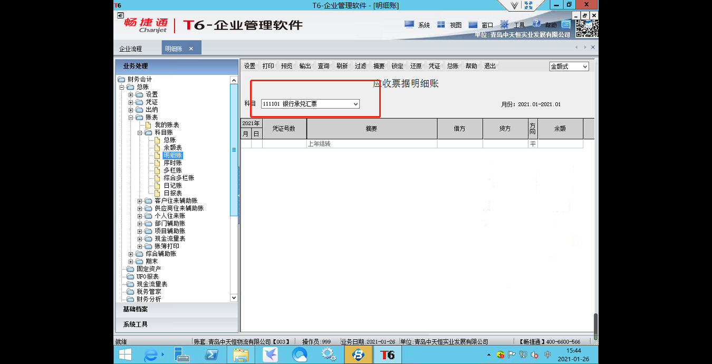Open Server Manager from the taskbar

point(182,355)
